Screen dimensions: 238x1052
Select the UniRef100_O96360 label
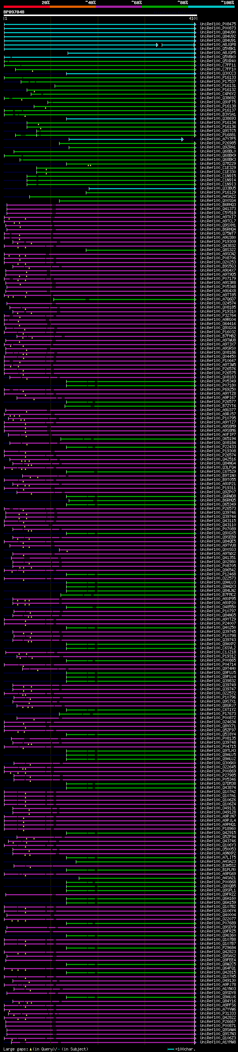coord(218,935)
